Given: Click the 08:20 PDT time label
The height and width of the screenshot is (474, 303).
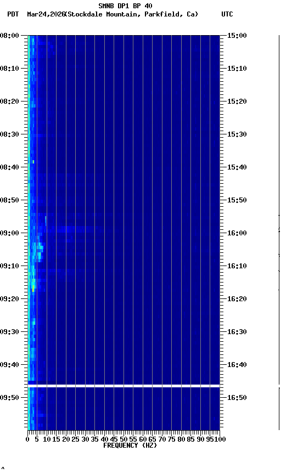Looking at the screenshot, I should 9,101.
